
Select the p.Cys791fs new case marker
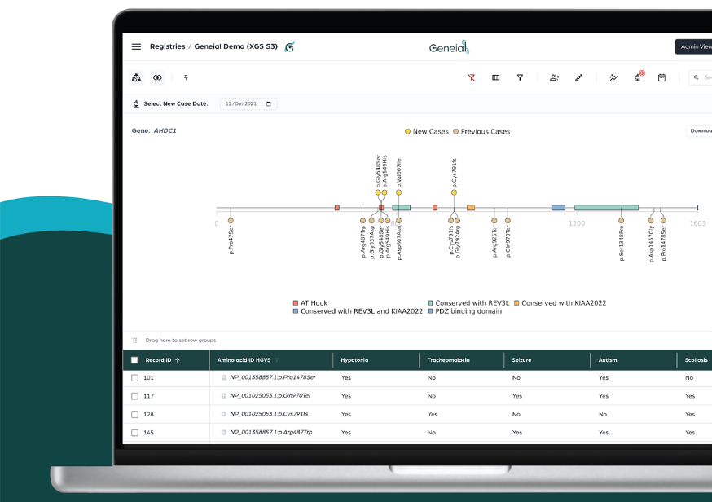coord(454,192)
